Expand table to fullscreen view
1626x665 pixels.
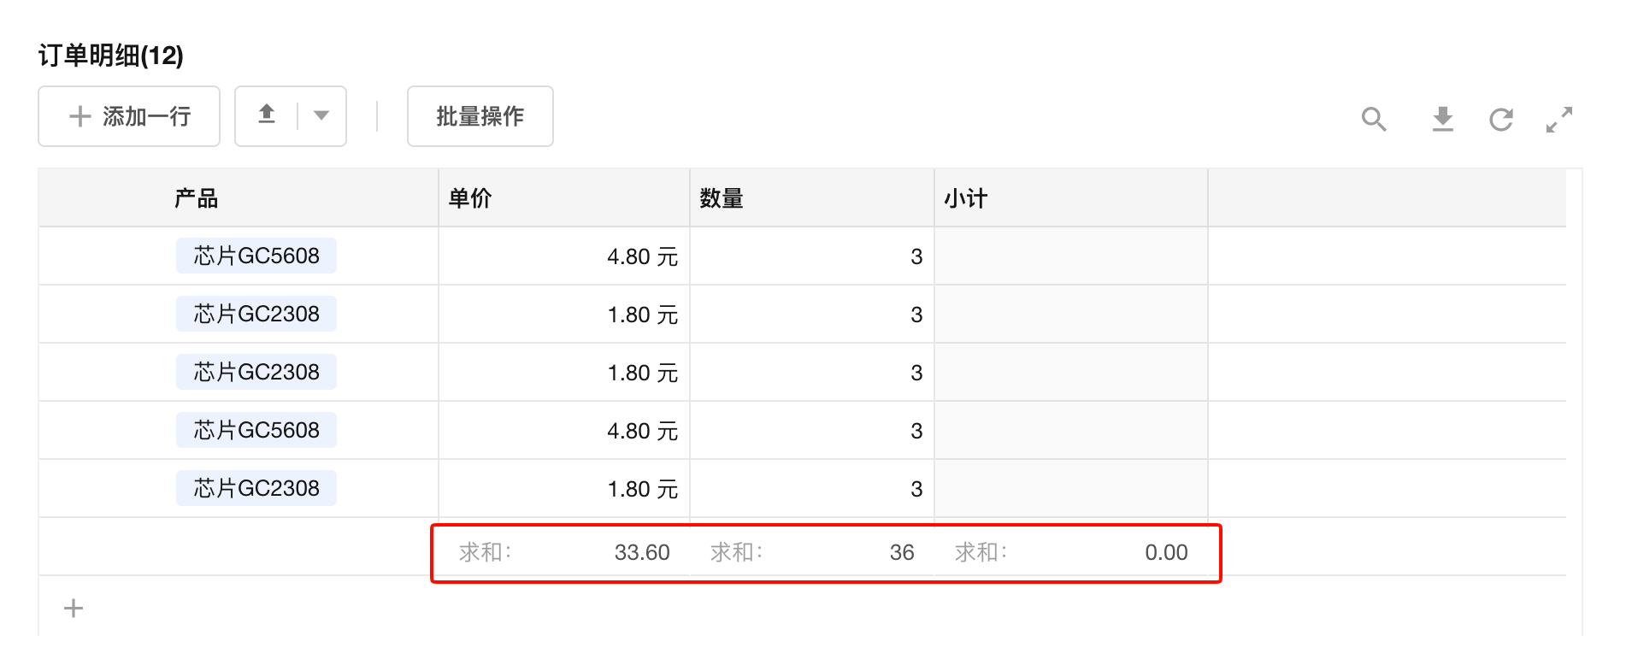tap(1559, 119)
